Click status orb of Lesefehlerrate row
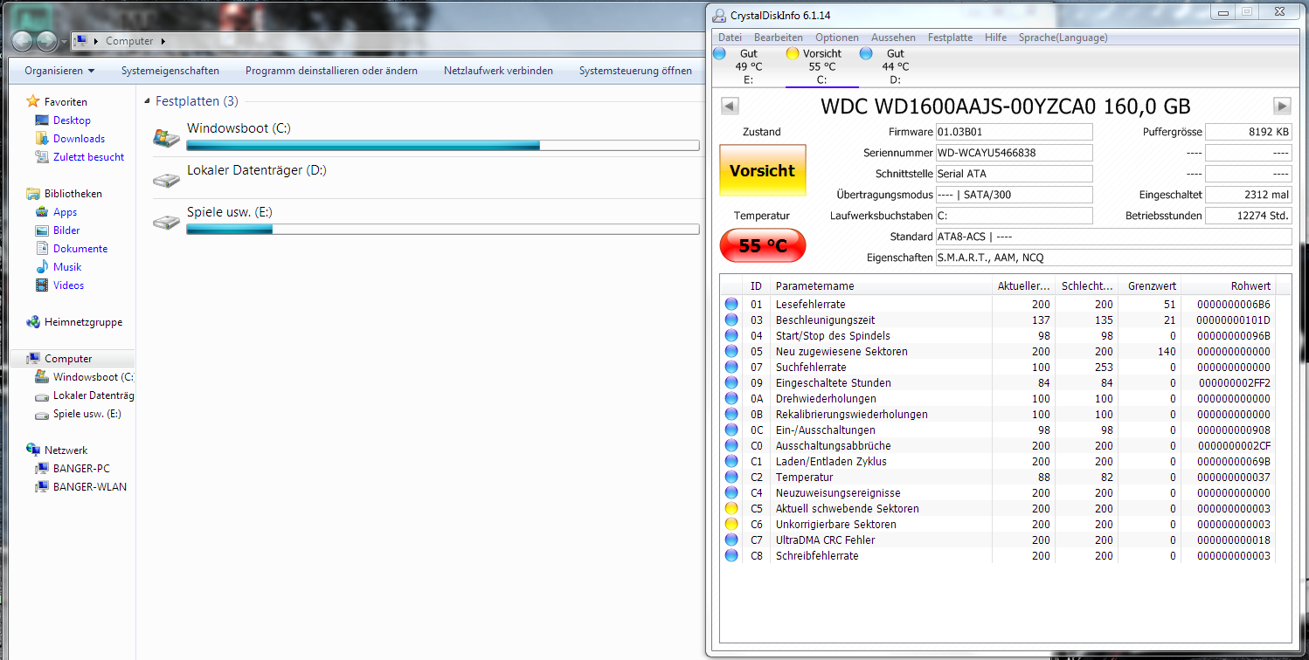 [x=731, y=305]
